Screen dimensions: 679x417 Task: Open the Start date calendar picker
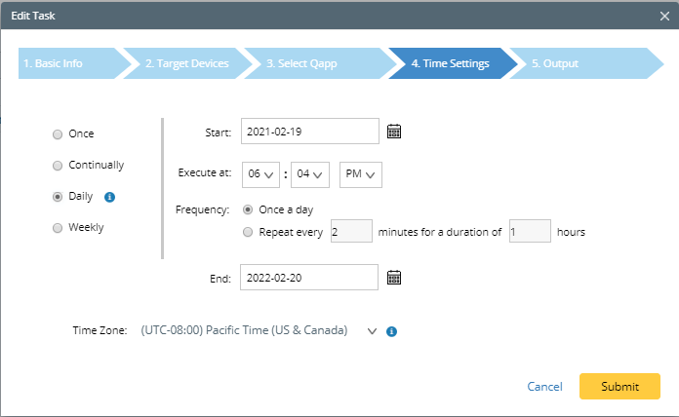[x=394, y=132]
